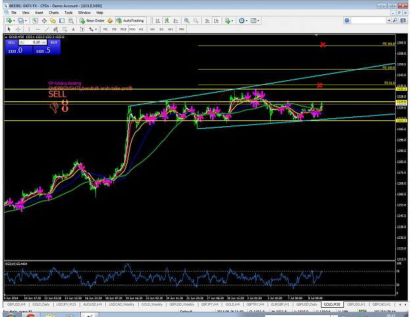The image size is (411, 317).
Task: Switch chart to Candlesticks mode
Action: pyautogui.click(x=167, y=20)
